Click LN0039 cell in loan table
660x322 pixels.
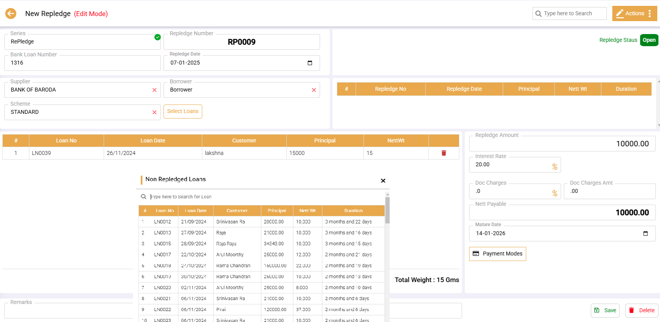coord(66,153)
